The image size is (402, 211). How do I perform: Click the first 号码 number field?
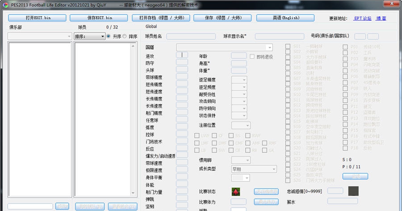click(360, 36)
